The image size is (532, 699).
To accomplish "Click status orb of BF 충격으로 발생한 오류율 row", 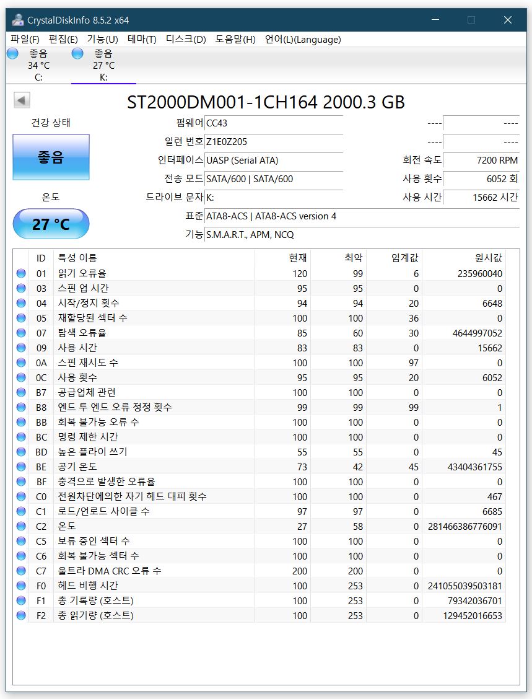I will pos(21,481).
